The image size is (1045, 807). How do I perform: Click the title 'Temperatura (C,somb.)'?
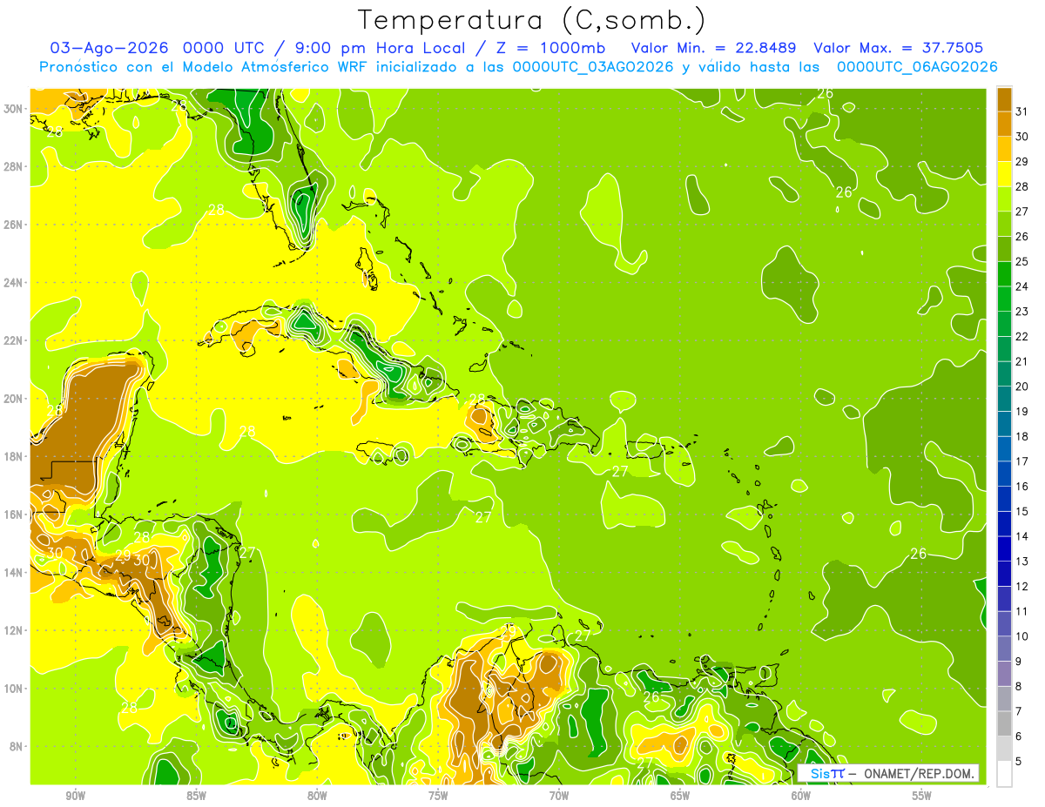531,20
